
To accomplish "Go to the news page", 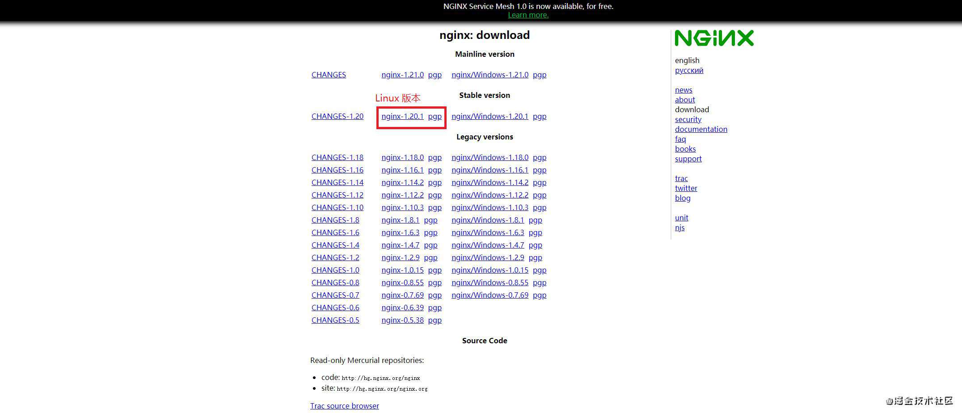I will click(684, 90).
